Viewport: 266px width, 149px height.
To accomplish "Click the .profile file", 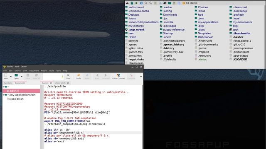I will (166, 55).
